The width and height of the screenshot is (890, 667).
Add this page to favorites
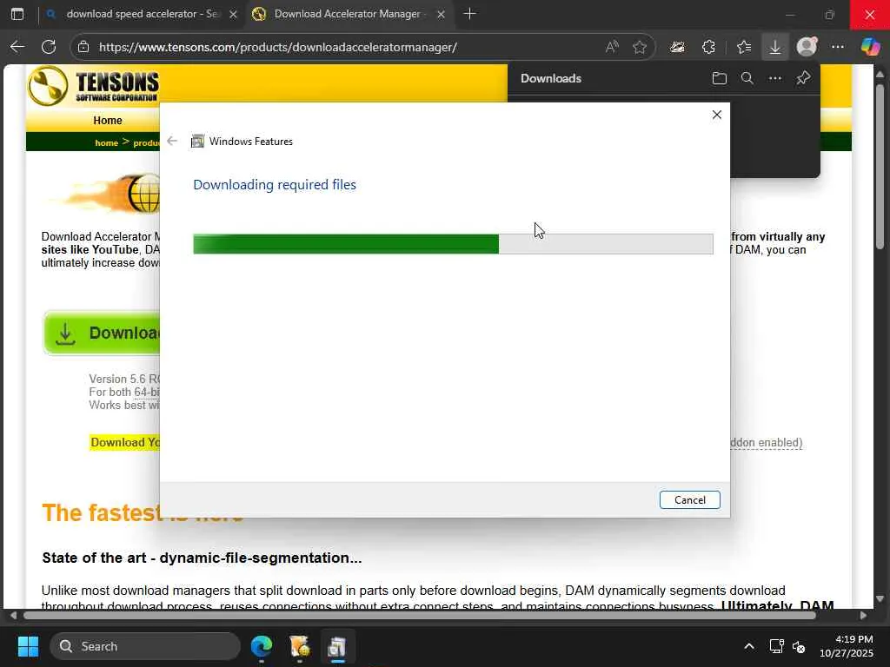click(x=640, y=47)
